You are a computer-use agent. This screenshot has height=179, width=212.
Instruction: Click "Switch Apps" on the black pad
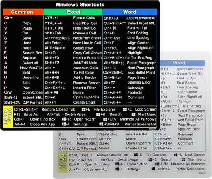pyautogui.click(x=75, y=115)
